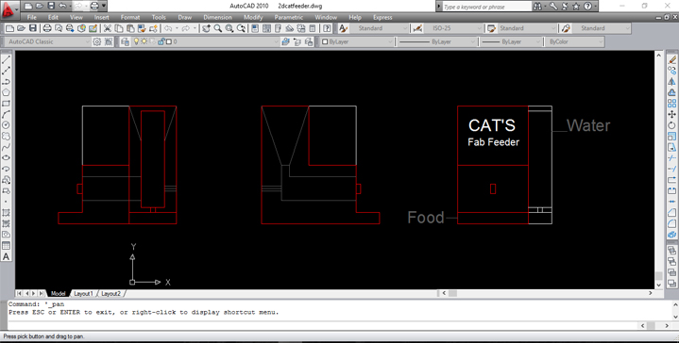Click the Array tool in Modify toolbar

tap(671, 104)
